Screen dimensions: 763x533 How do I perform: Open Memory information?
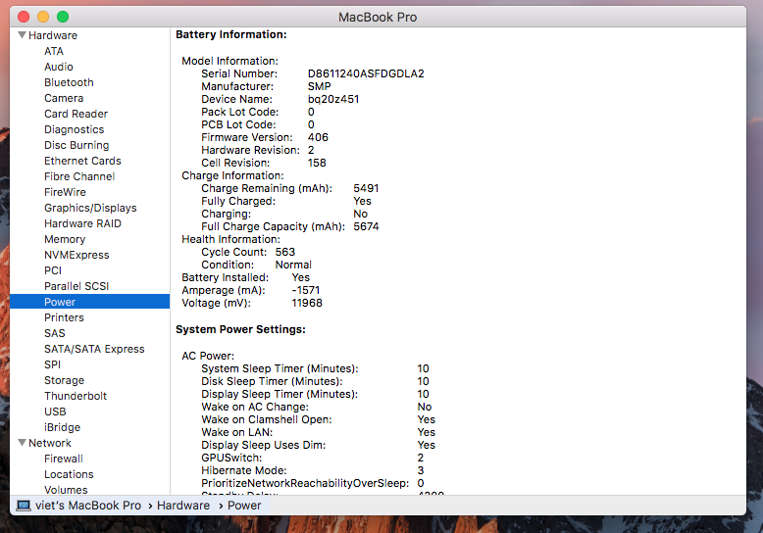tap(65, 239)
